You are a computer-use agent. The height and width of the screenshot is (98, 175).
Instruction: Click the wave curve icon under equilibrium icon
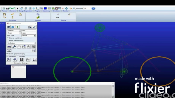[x=9, y=50]
